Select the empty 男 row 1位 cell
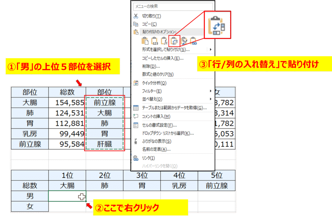The image size is (332, 222). 67,196
